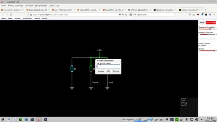Viewport: 217px width, 122px height.
Task: Adjust the Vitesse d'Animation slider
Action: point(208,35)
